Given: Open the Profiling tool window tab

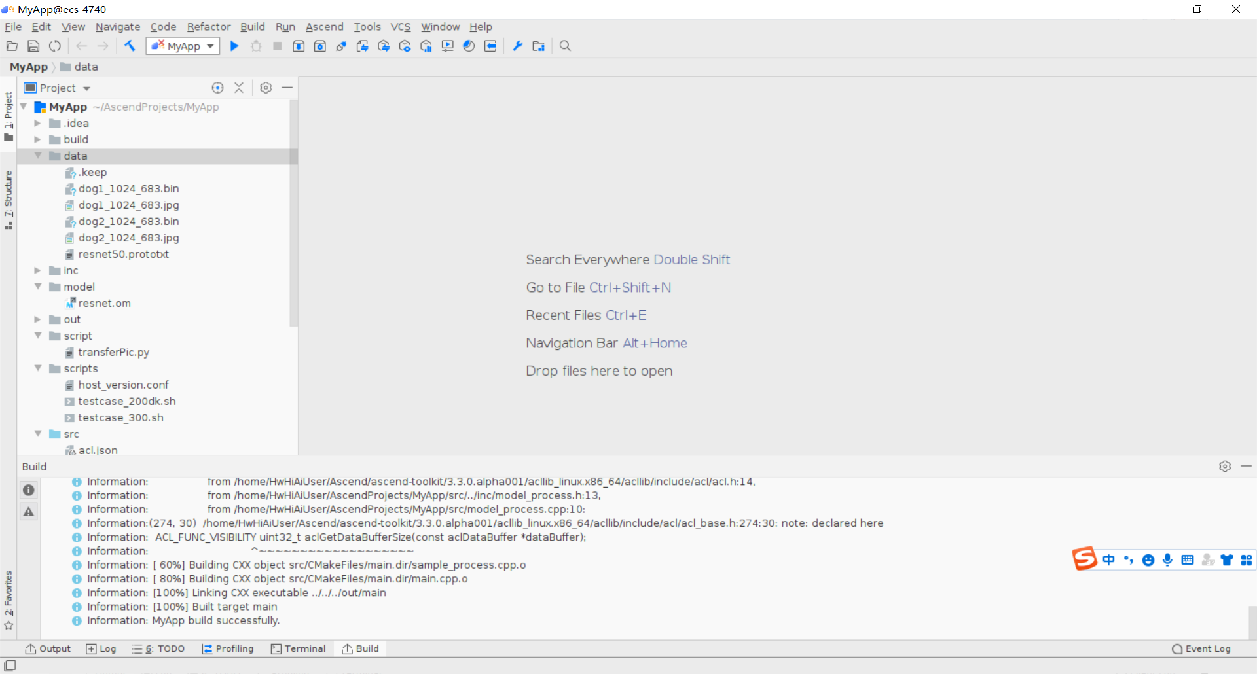Looking at the screenshot, I should click(x=228, y=648).
